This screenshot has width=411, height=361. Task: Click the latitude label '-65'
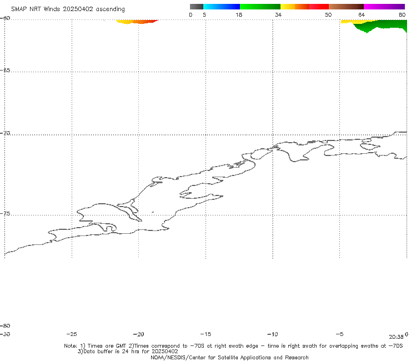point(5,71)
